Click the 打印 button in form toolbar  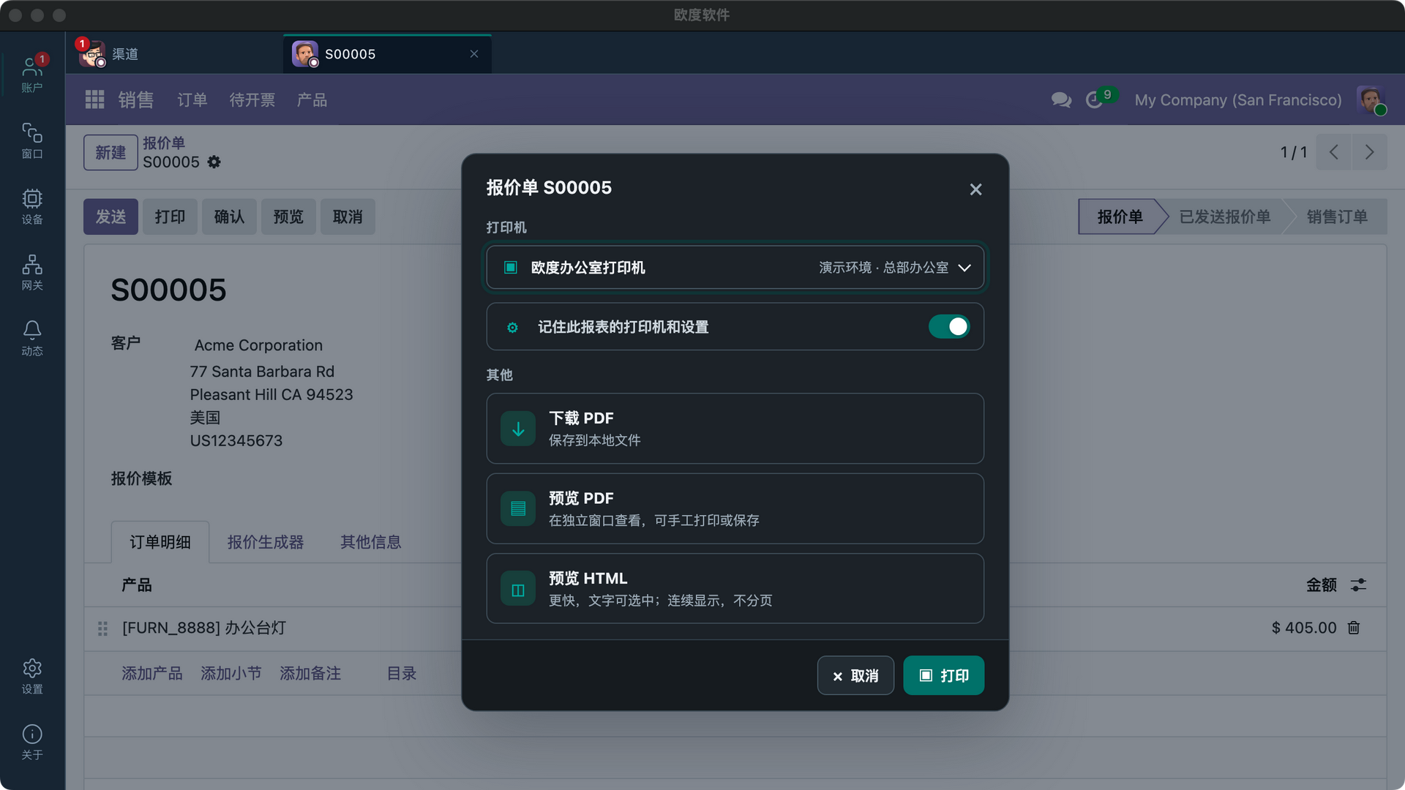click(x=170, y=217)
